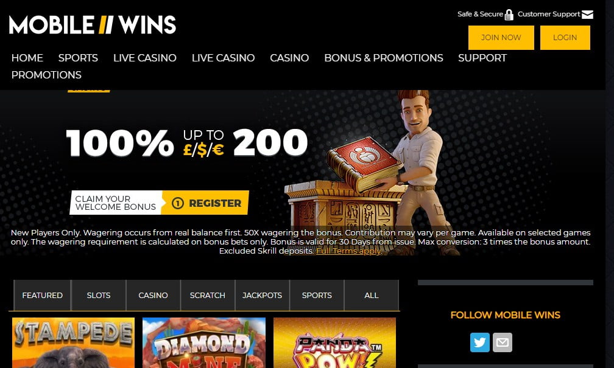614x368 pixels.
Task: Click the Login button
Action: (565, 38)
